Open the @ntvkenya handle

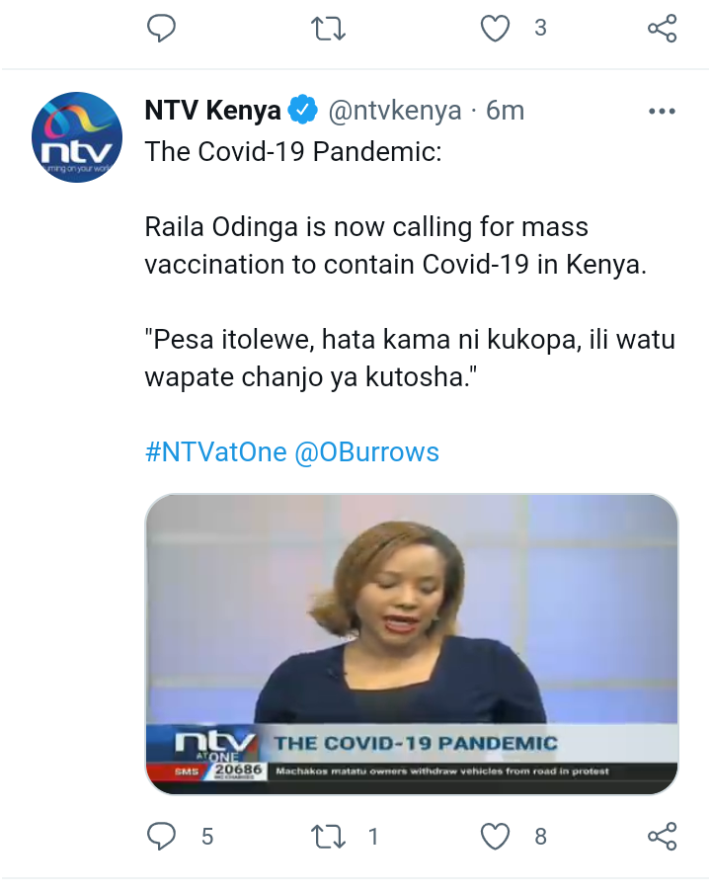coord(394,111)
